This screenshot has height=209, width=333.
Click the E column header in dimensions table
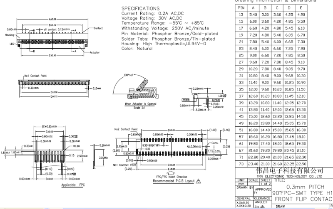(x=301, y=8)
